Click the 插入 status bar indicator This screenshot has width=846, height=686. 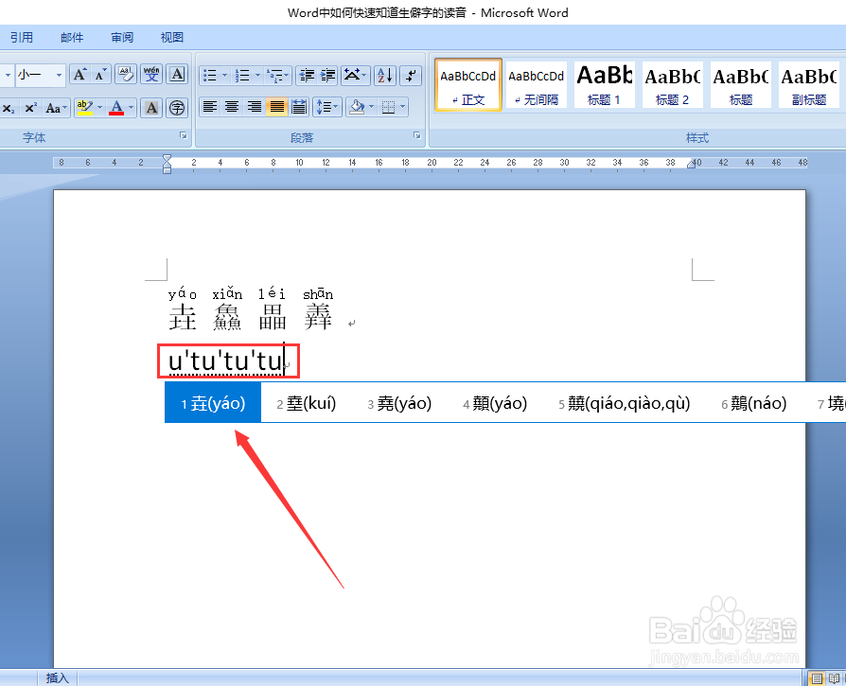[57, 677]
